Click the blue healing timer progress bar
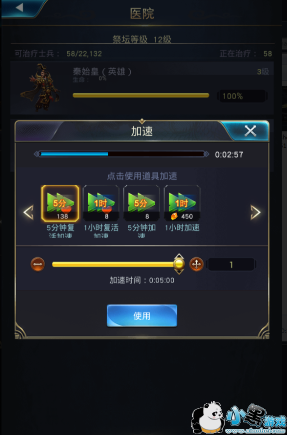The height and width of the screenshot is (435, 287). [x=122, y=154]
